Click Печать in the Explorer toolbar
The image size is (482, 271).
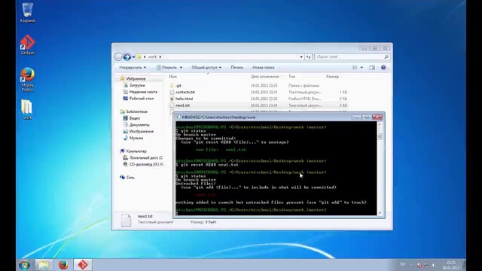click(236, 67)
